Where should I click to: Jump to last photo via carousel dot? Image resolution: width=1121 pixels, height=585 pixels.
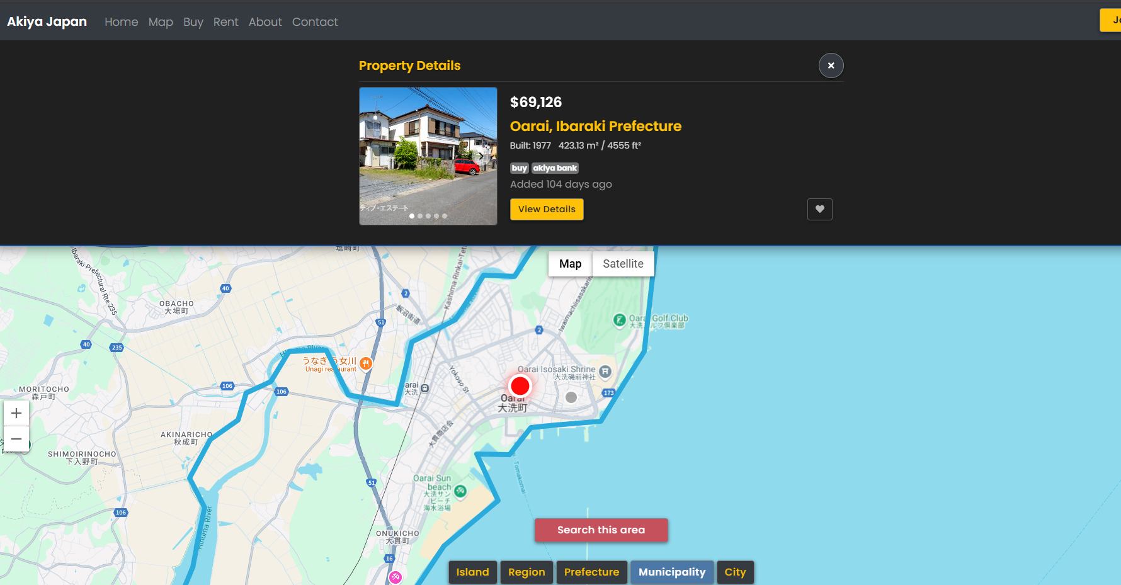[445, 216]
